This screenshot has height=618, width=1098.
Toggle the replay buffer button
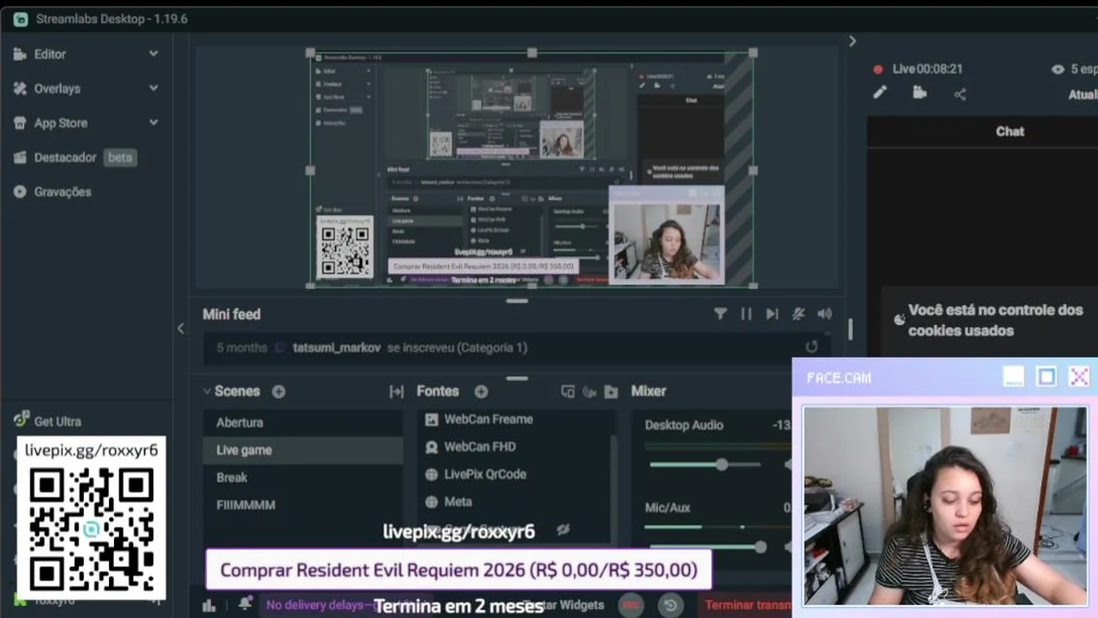[x=670, y=605]
